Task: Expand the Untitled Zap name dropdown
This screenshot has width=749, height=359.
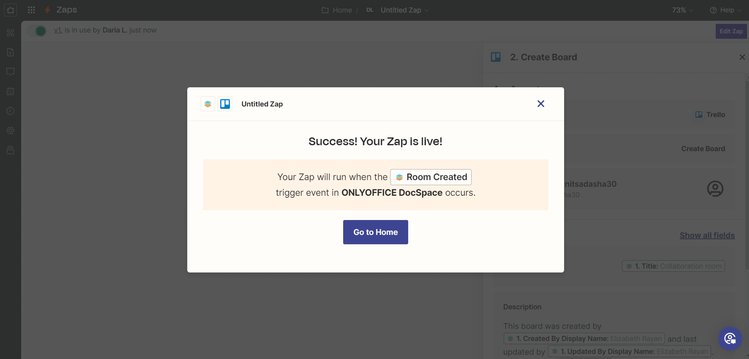Action: click(405, 10)
